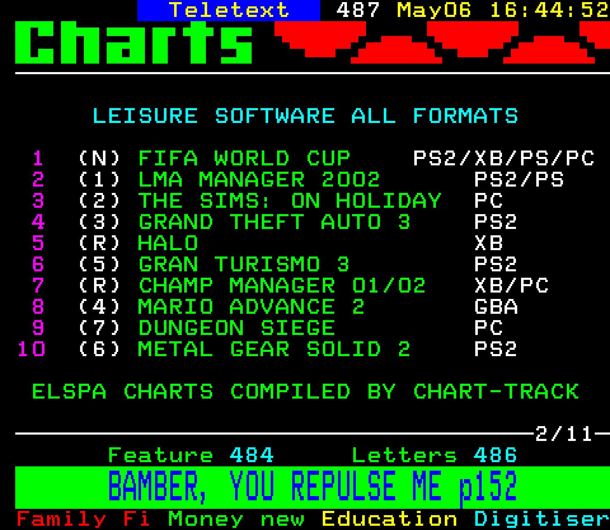The width and height of the screenshot is (610, 530).
Task: Click the PS2/XB/PS/PC format for FIFA World Cup
Action: pyautogui.click(x=504, y=159)
